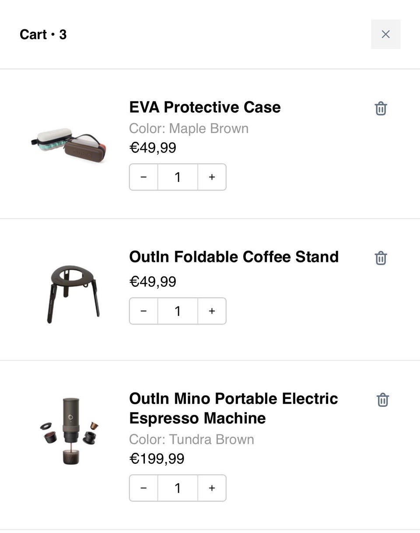Click the Cart · 3 heading

pyautogui.click(x=43, y=35)
